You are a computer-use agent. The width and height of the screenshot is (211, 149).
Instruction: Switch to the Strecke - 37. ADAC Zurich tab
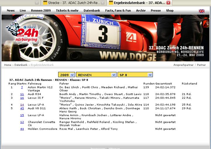[x=74, y=3]
